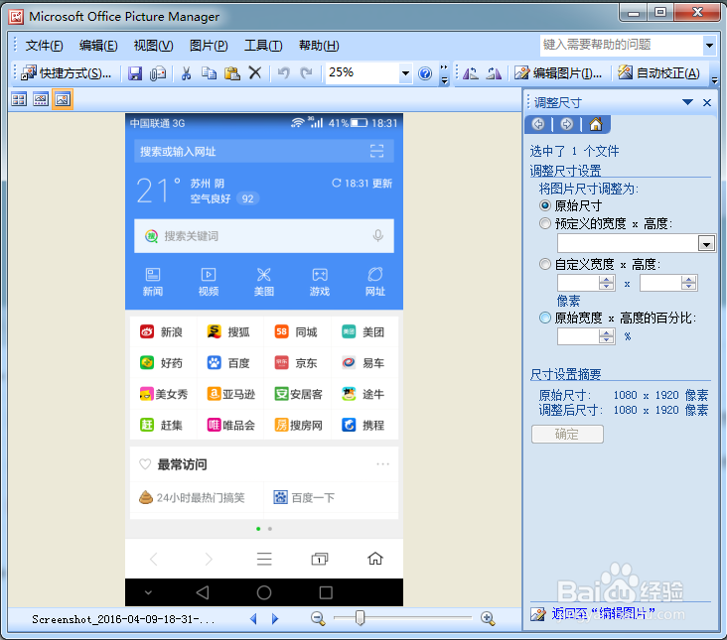
Task: Expand the 调整尺寸 task pane menu arrow
Action: point(687,102)
